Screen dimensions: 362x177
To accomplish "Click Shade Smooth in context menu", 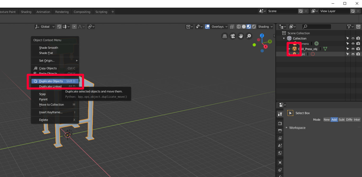I will [48, 48].
